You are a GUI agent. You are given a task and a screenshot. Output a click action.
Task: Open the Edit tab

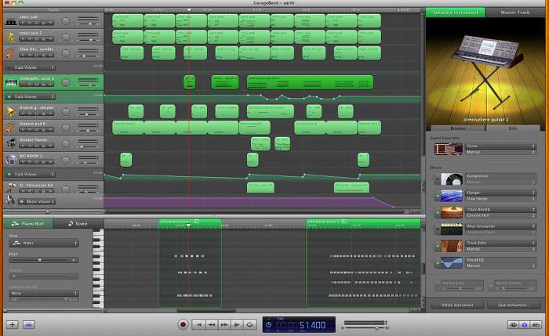point(513,128)
